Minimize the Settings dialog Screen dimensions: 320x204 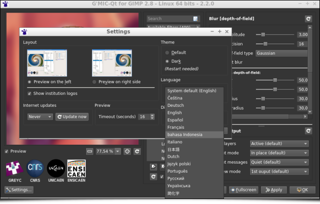pos(212,31)
